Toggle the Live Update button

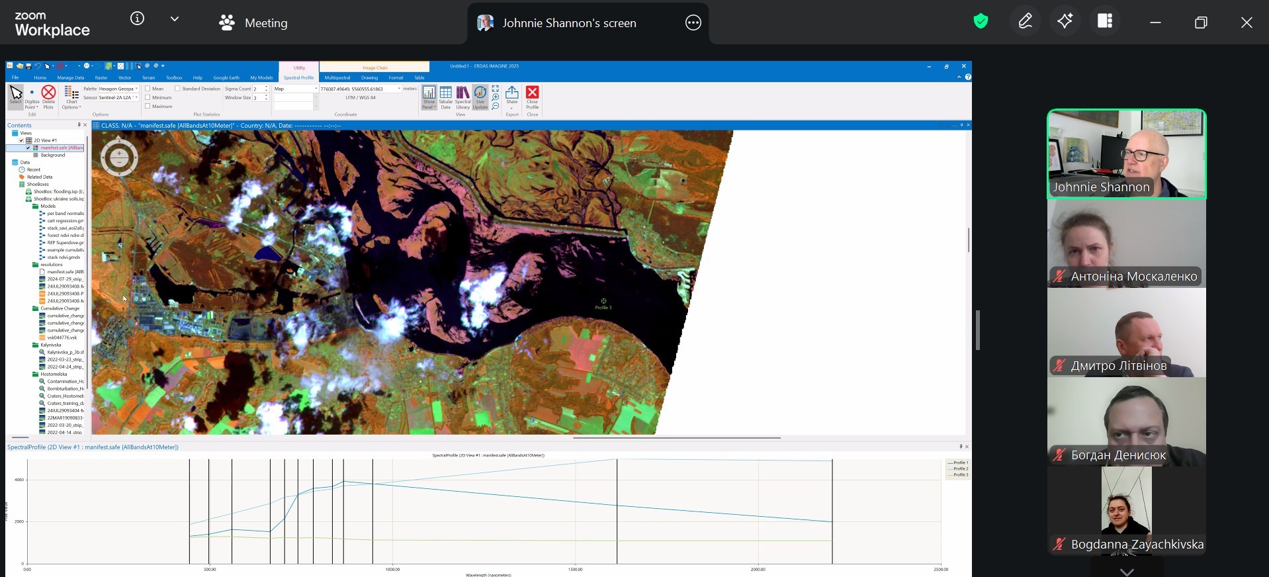tap(480, 97)
